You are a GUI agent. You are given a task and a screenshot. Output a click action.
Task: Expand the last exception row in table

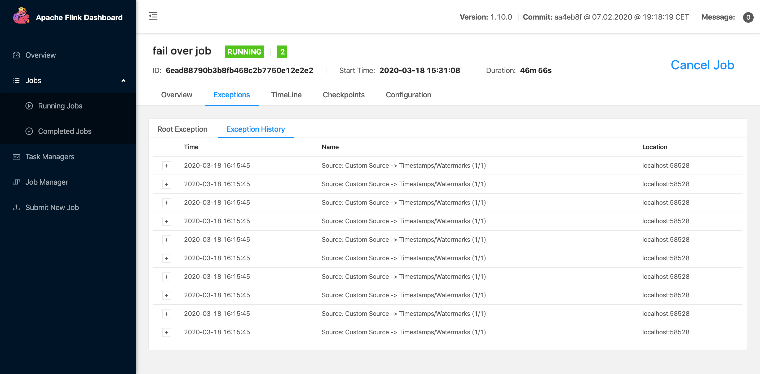pos(166,332)
